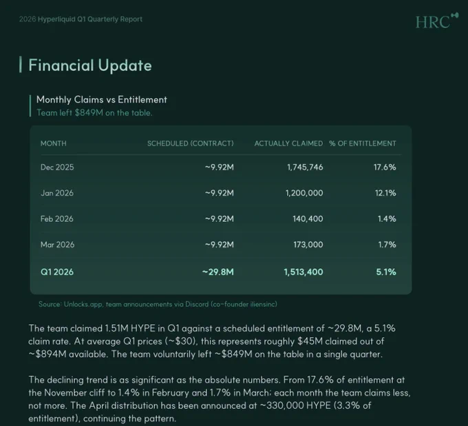
Task: Select the Monthly Claims vs Entitlement title
Action: click(x=101, y=99)
